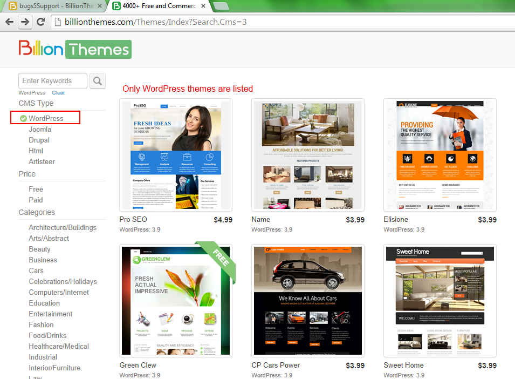Click the browser back arrow
This screenshot has width=515, height=379.
coord(9,22)
